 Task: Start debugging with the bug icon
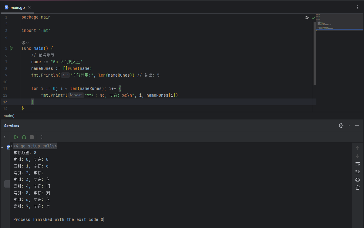24,137
